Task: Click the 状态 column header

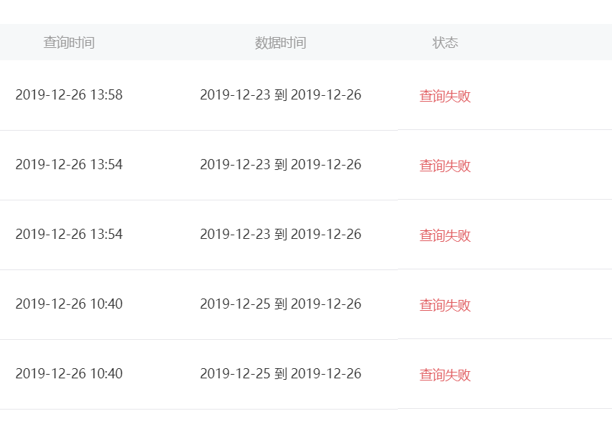Action: point(445,43)
